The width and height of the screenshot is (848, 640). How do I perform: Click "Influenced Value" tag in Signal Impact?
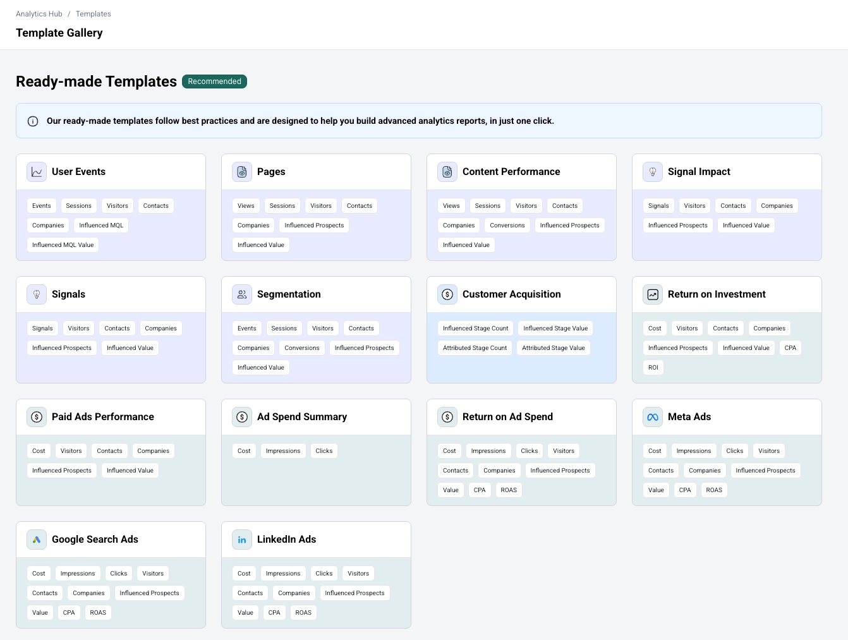click(x=746, y=226)
